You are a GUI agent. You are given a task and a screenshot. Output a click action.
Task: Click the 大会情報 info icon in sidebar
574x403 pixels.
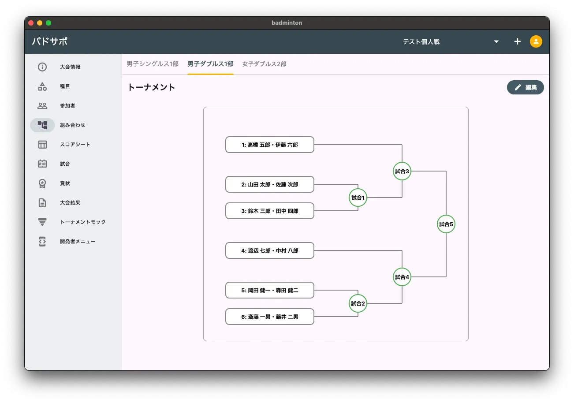42,67
